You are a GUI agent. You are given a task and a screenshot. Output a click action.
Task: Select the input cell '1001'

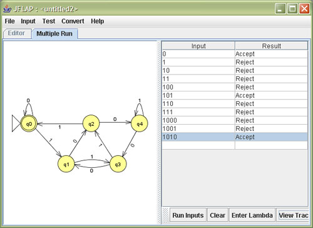pos(198,128)
